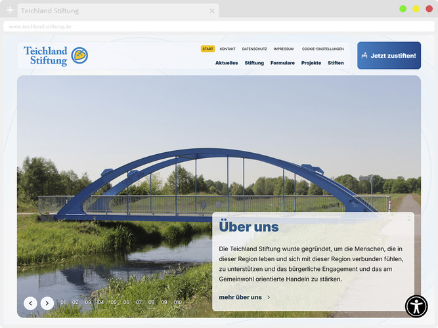Select the Teichland Stiftung browser tab

pos(118,11)
